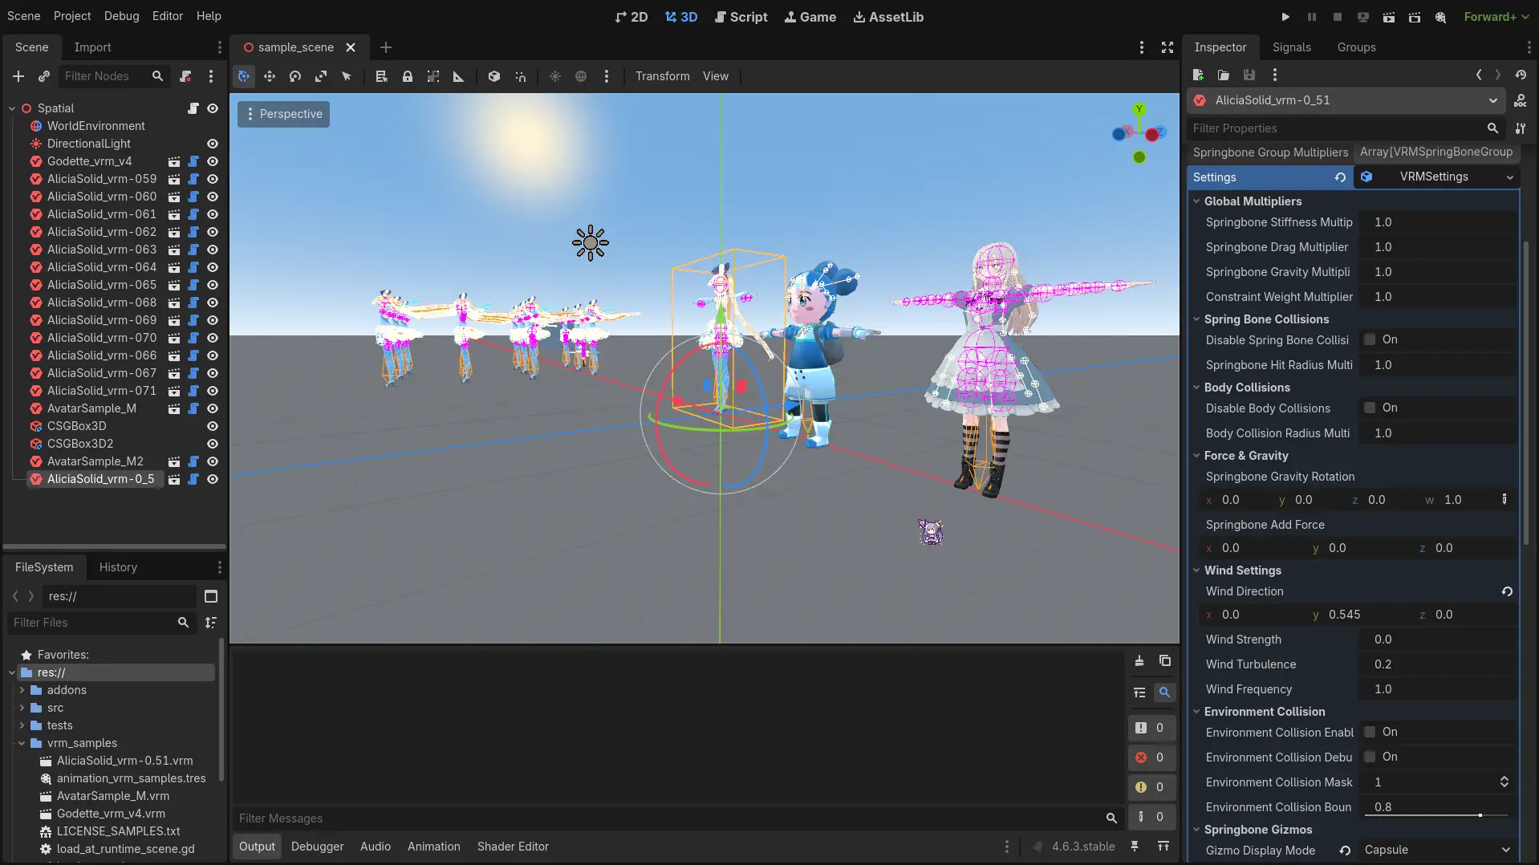Load an existing resource folder icon
1539x865 pixels.
click(1224, 75)
